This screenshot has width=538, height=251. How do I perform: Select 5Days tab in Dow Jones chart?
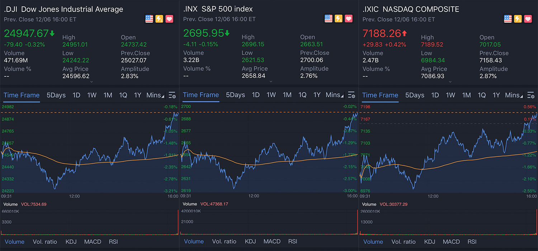pos(56,95)
